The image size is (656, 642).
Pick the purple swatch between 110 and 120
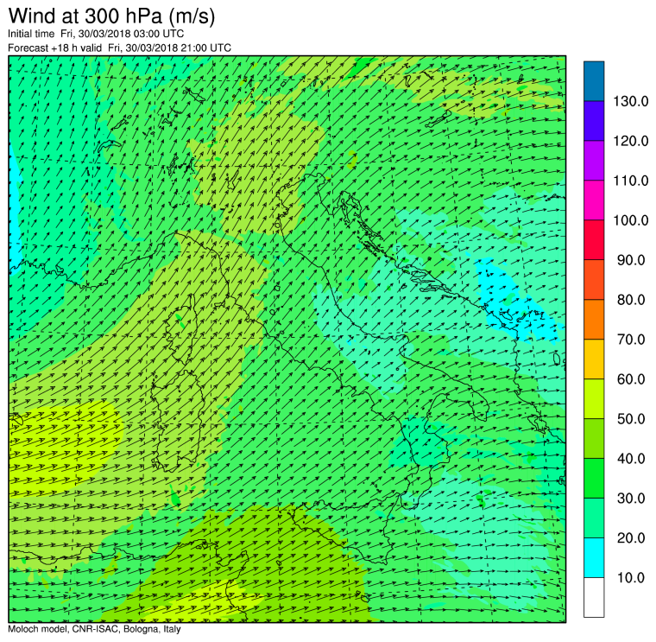click(594, 161)
